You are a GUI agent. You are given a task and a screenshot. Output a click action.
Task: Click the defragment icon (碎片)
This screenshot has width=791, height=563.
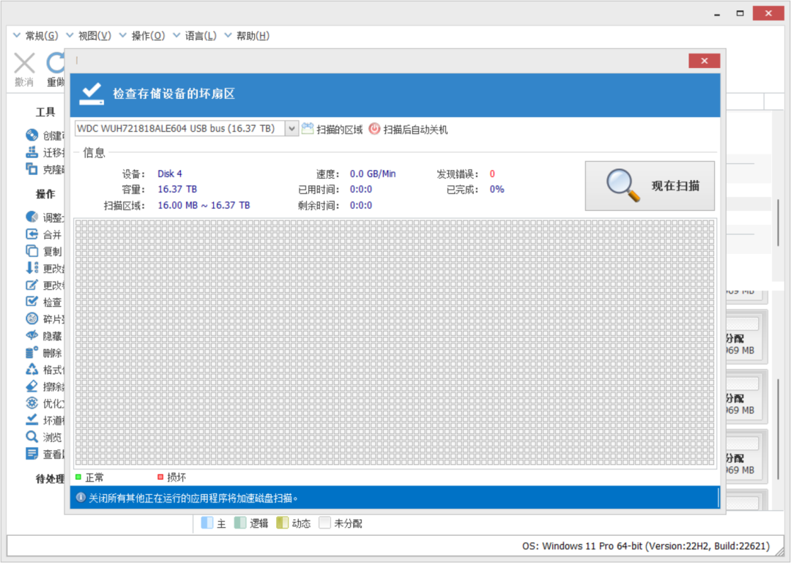pyautogui.click(x=31, y=318)
